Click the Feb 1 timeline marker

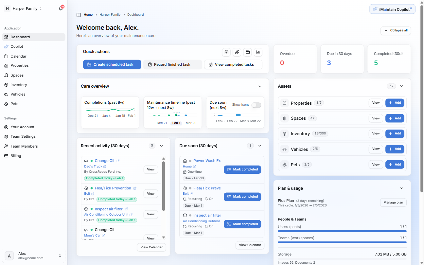tap(176, 123)
